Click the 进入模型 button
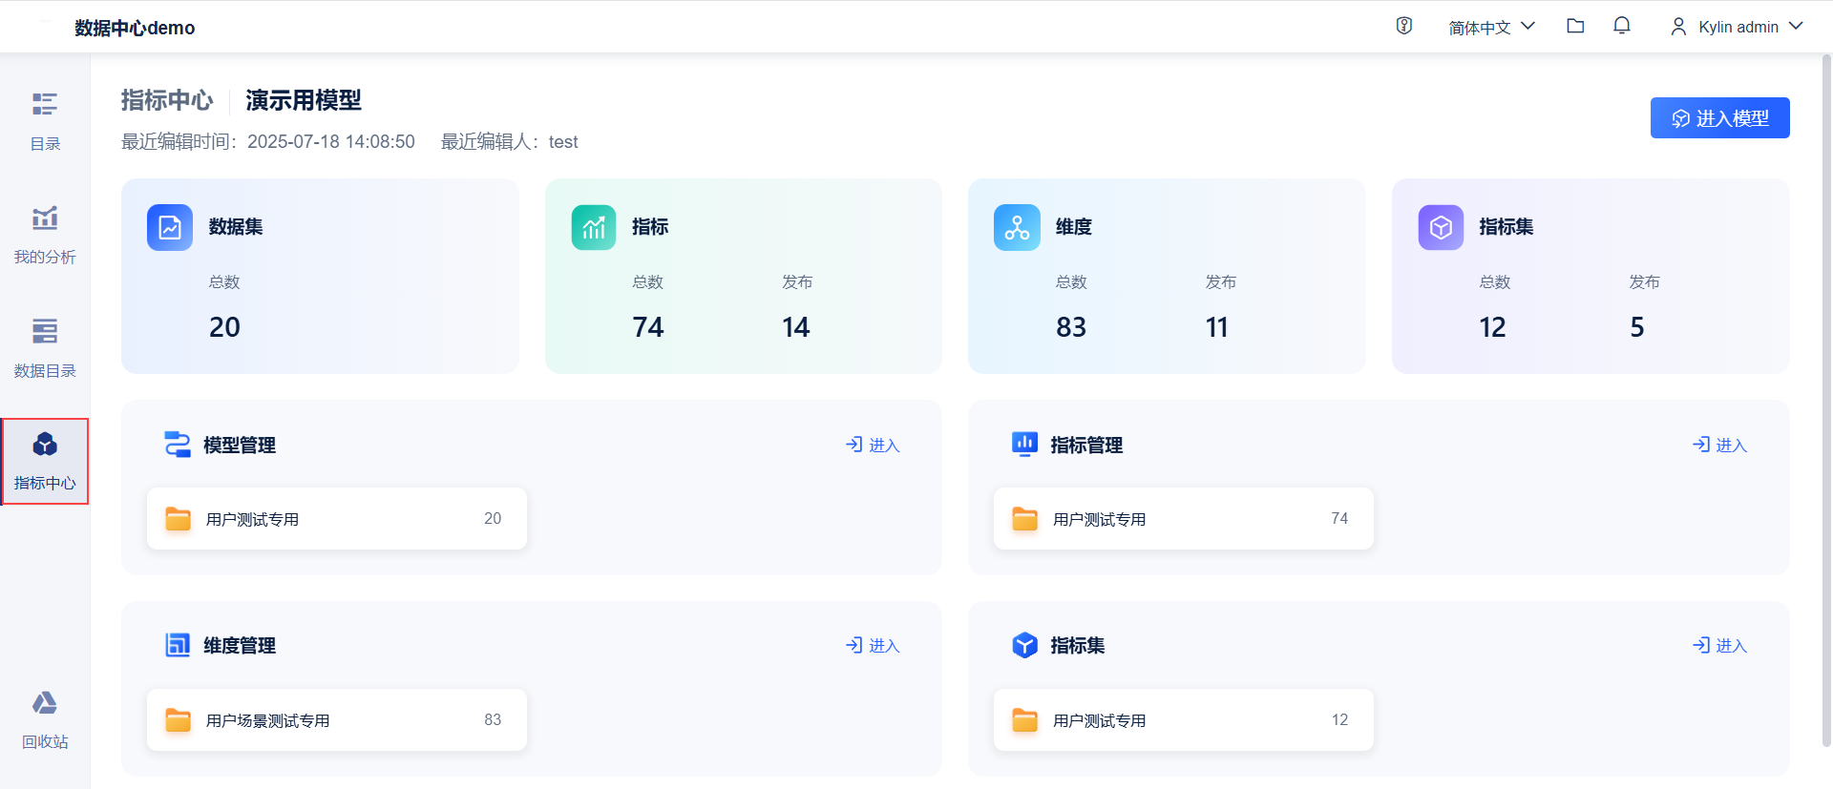The width and height of the screenshot is (1833, 789). [x=1719, y=117]
